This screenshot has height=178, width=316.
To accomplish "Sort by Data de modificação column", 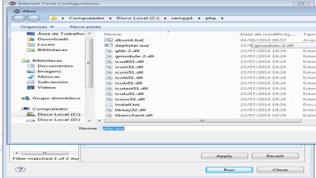I will point(268,34).
